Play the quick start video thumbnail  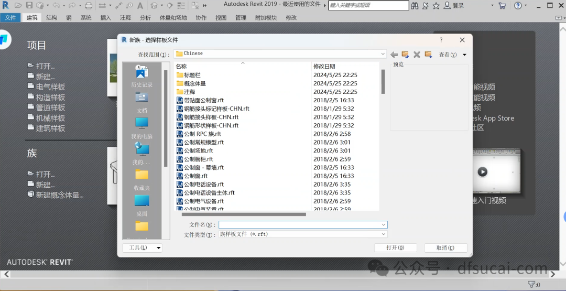click(x=482, y=172)
